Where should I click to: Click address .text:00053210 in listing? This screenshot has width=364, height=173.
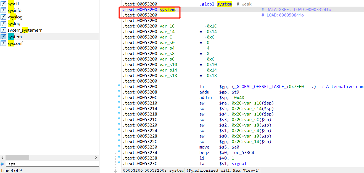140,103
